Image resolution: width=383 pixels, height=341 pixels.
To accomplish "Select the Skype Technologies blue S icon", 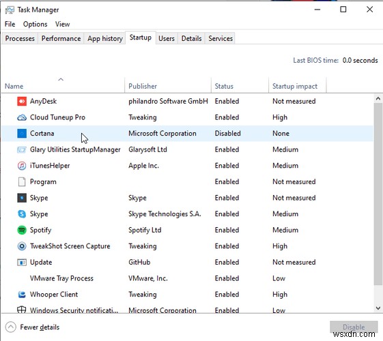I will tap(22, 214).
